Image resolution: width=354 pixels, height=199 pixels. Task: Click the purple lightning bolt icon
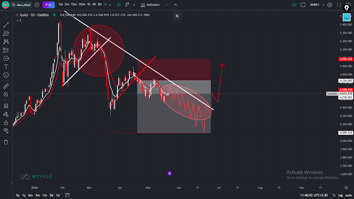click(169, 173)
